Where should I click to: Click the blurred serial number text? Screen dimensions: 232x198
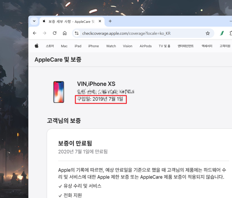click(x=106, y=92)
